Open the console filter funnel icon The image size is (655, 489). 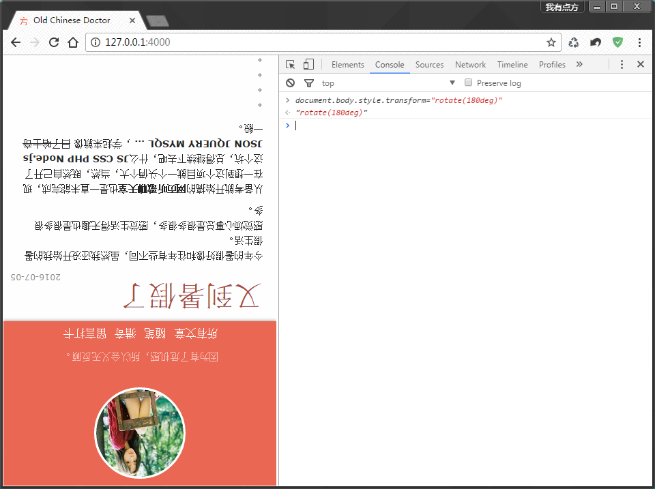tap(309, 83)
